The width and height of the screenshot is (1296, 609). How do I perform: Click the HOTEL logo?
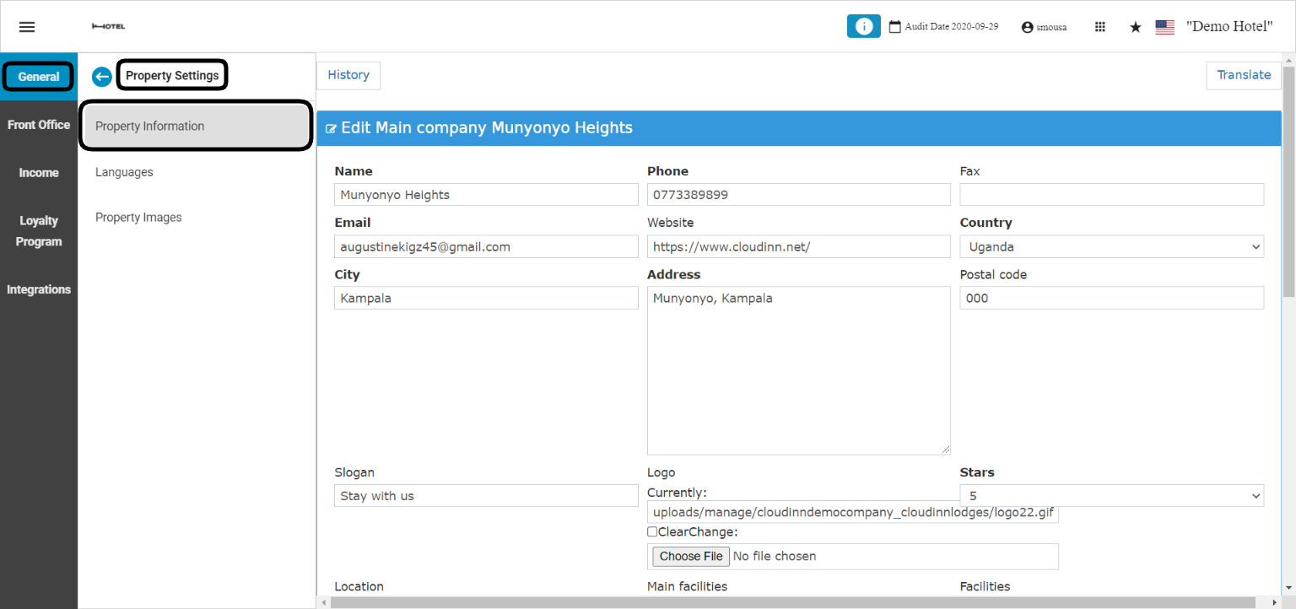pos(108,27)
